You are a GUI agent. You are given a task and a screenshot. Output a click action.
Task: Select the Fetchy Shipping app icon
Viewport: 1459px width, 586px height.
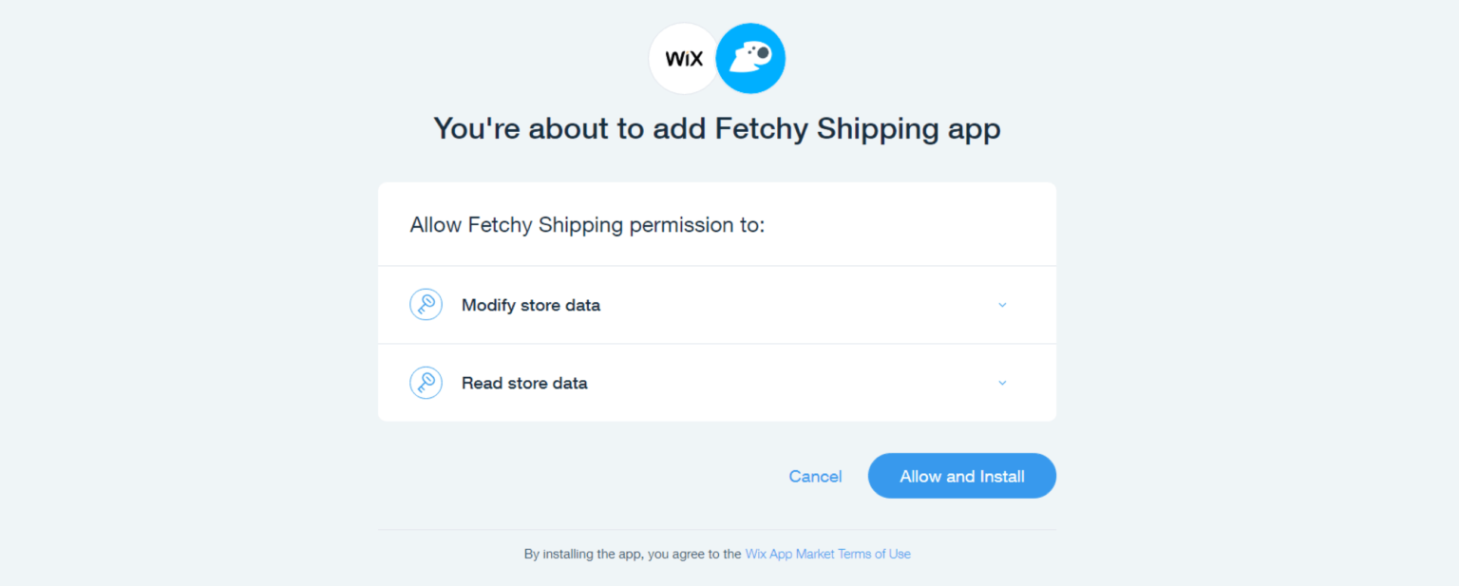(750, 58)
